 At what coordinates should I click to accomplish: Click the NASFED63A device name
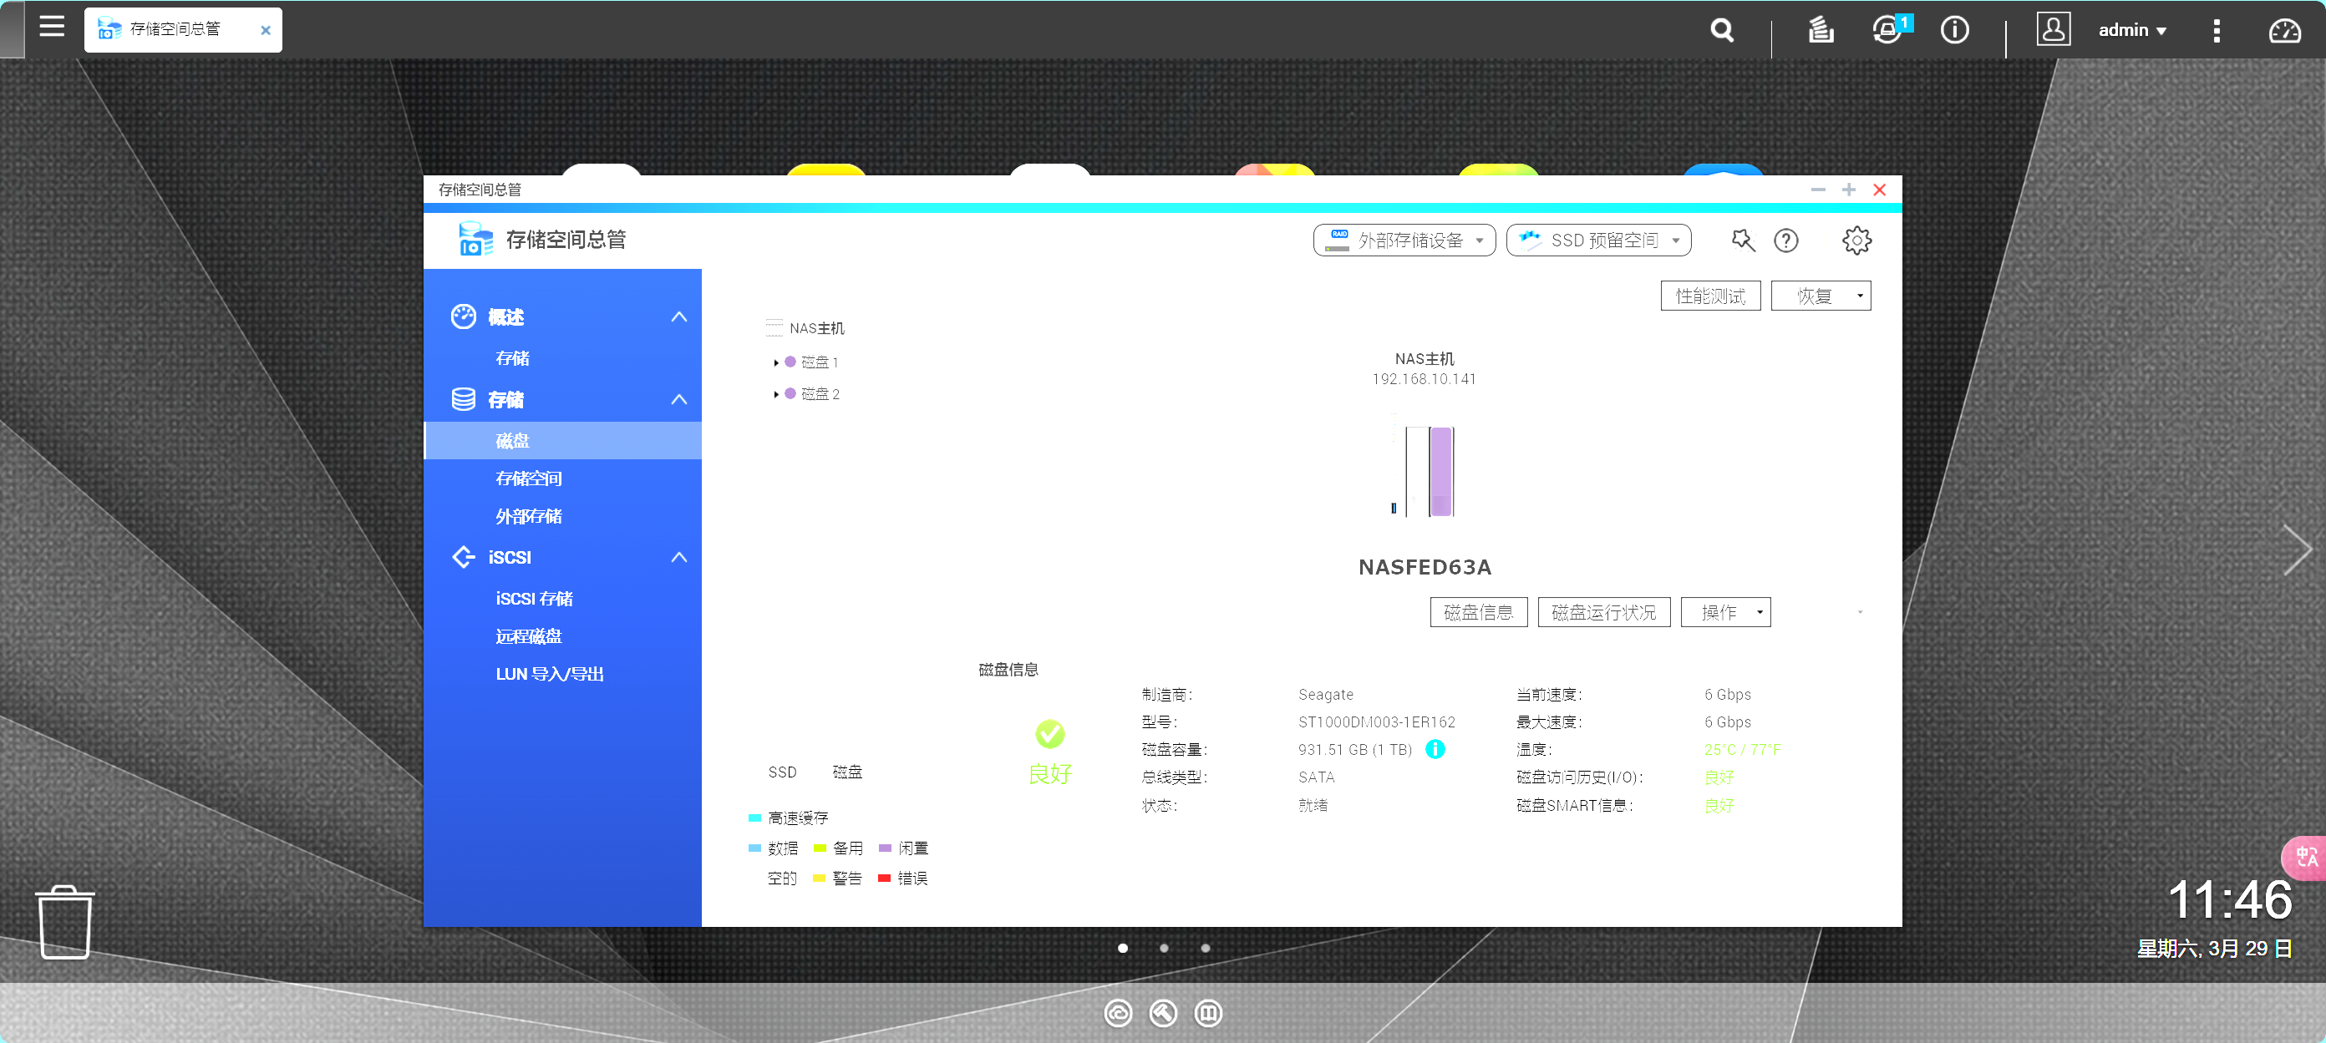click(x=1424, y=567)
